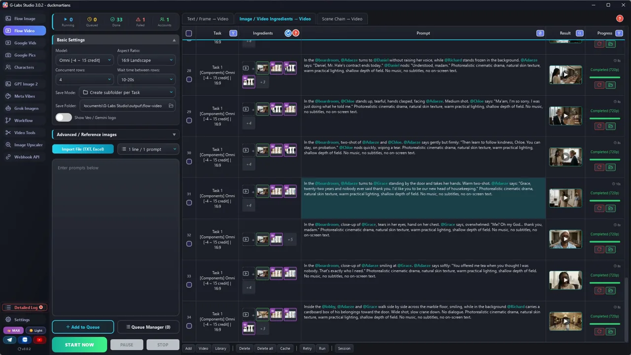631x355 pixels.
Task: Click the filter icon beside Progress header
Action: pos(619,33)
